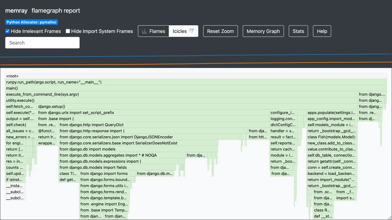Expand the utility.execute() frame

pyautogui.click(x=180, y=101)
